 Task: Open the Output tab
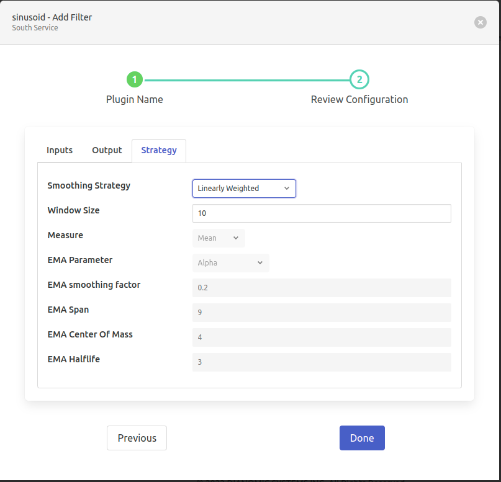[x=107, y=150]
